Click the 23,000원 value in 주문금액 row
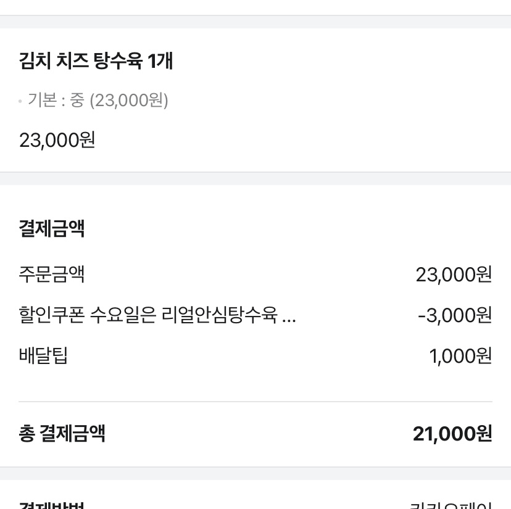The image size is (511, 509). (x=454, y=274)
